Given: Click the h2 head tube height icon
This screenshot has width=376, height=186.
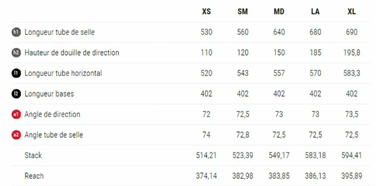Looking at the screenshot, I should coord(16,53).
